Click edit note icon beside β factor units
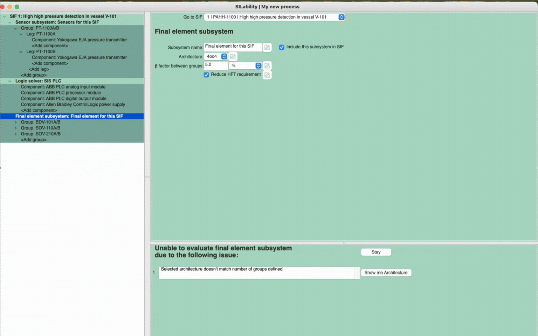Viewport: 538px width, 336px height. [x=267, y=66]
